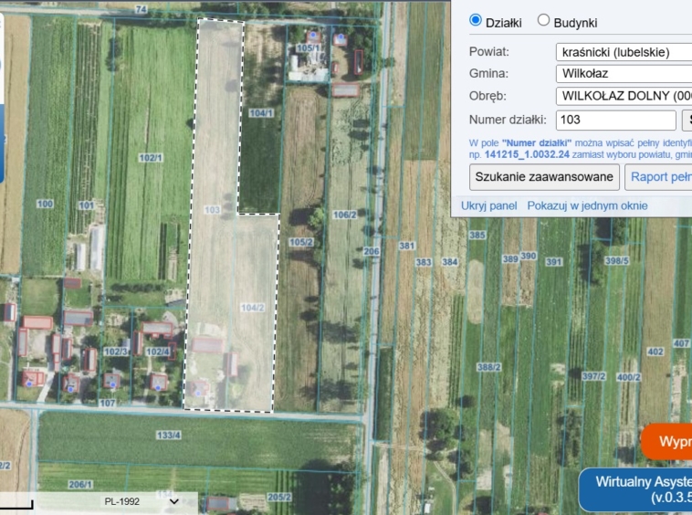692x515 pixels.
Task: Open the Wirtualny Asystent blue button
Action: click(636, 489)
